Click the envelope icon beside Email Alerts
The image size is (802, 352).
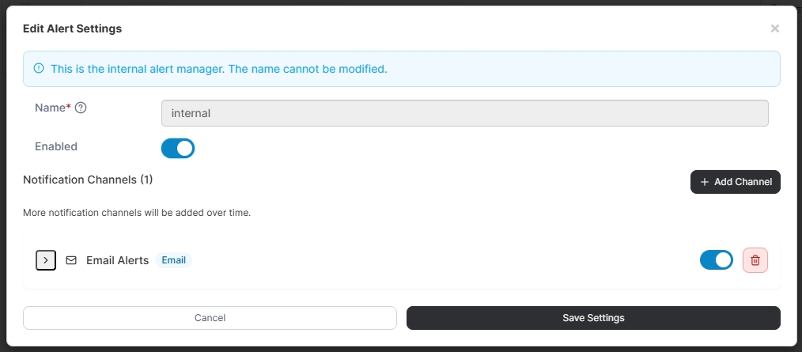tap(71, 260)
